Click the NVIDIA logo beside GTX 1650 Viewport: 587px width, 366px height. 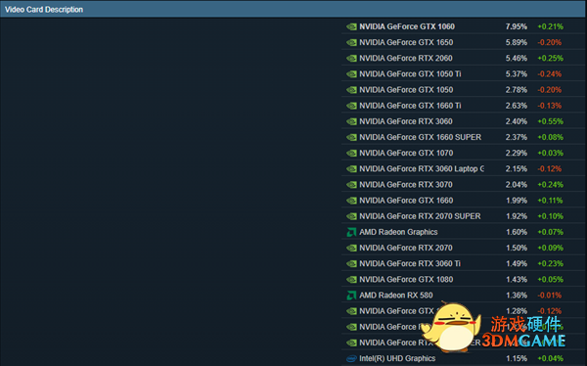point(351,42)
